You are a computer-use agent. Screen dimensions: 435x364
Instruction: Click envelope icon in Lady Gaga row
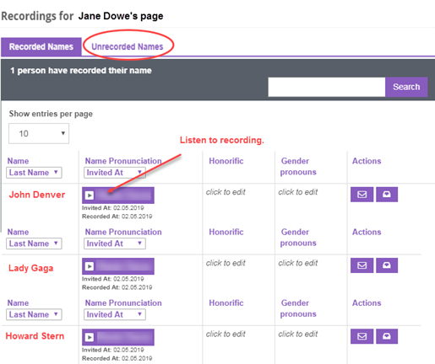362,265
